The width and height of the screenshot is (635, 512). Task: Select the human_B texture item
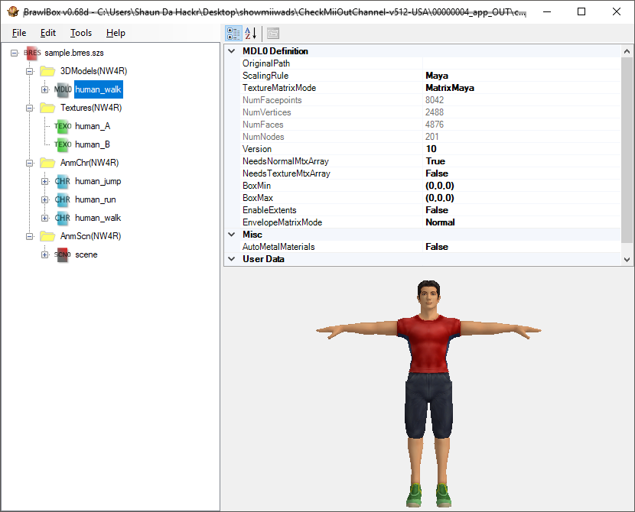(x=93, y=144)
